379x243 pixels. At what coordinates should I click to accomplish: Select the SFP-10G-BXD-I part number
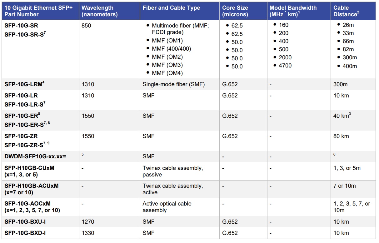point(26,233)
